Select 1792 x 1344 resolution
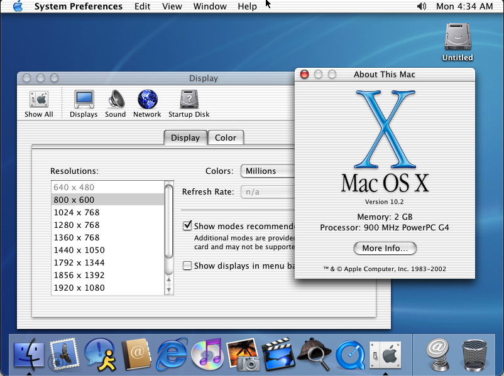The width and height of the screenshot is (504, 376). click(107, 262)
